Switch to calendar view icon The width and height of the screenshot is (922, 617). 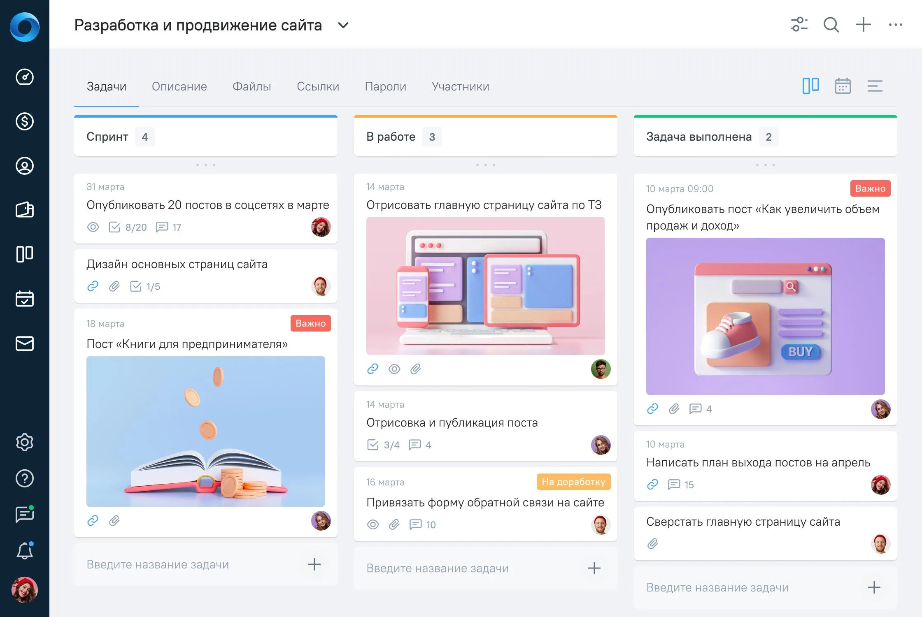pyautogui.click(x=843, y=86)
